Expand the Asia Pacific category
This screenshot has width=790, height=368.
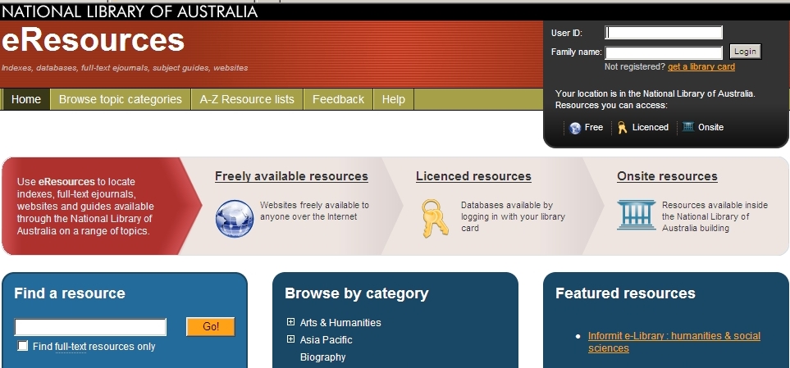290,339
